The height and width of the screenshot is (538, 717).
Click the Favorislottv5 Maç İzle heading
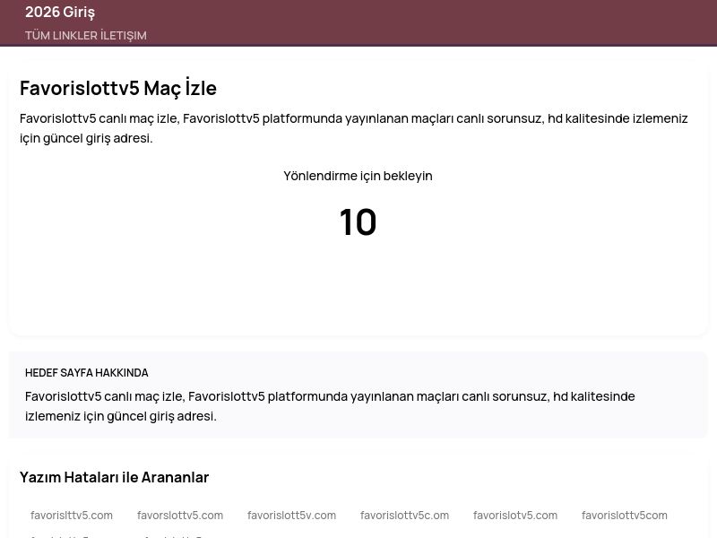118,88
